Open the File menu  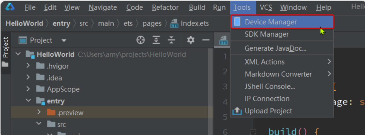[x=30, y=8]
